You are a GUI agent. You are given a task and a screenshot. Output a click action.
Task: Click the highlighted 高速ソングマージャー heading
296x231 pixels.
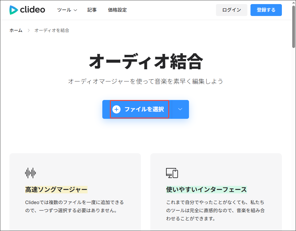point(56,190)
